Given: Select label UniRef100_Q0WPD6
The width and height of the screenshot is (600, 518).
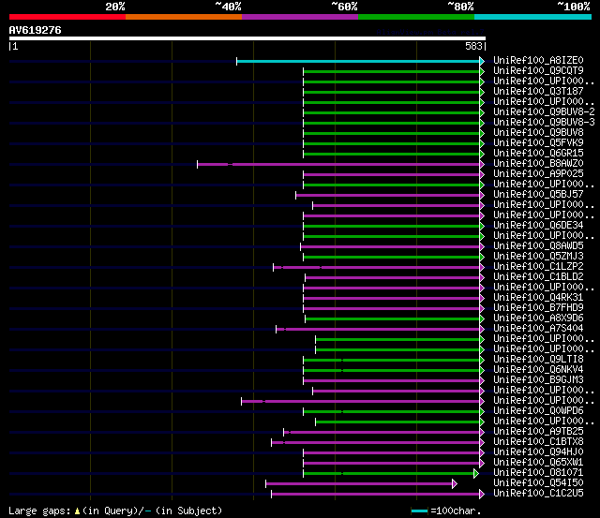Looking at the screenshot, I should (x=538, y=411).
